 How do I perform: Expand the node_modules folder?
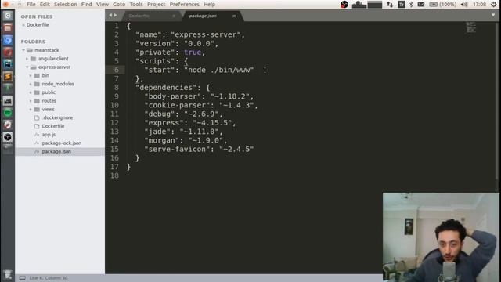click(31, 84)
